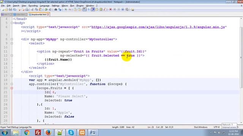The height and width of the screenshot is (136, 243).
Task: Click the Zoom In toolbar icon
Action: click(x=66, y=9)
